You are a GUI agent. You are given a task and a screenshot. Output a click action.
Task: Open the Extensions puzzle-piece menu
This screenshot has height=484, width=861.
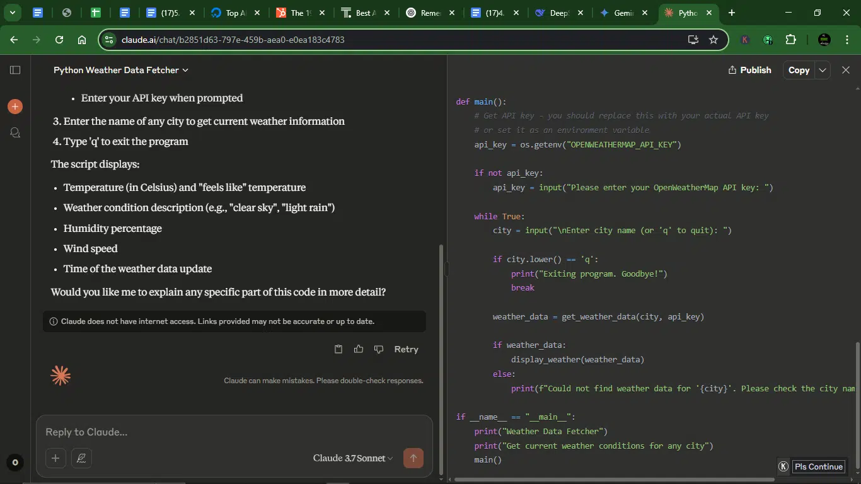point(790,40)
